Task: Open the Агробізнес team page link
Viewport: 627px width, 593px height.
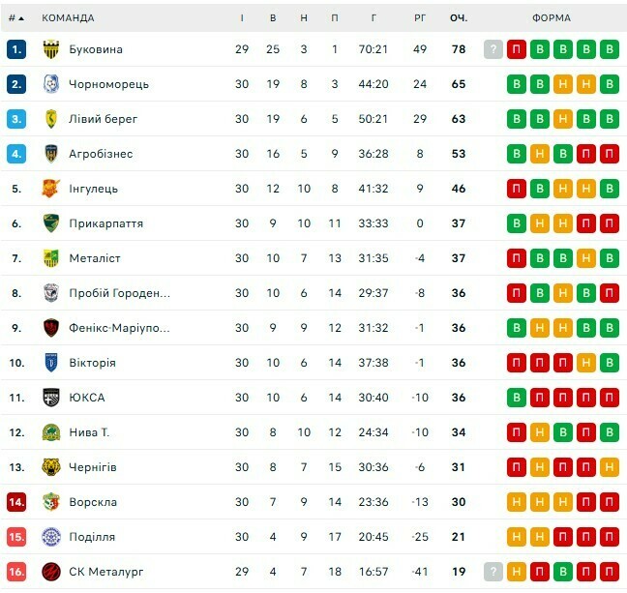Action: 101,154
